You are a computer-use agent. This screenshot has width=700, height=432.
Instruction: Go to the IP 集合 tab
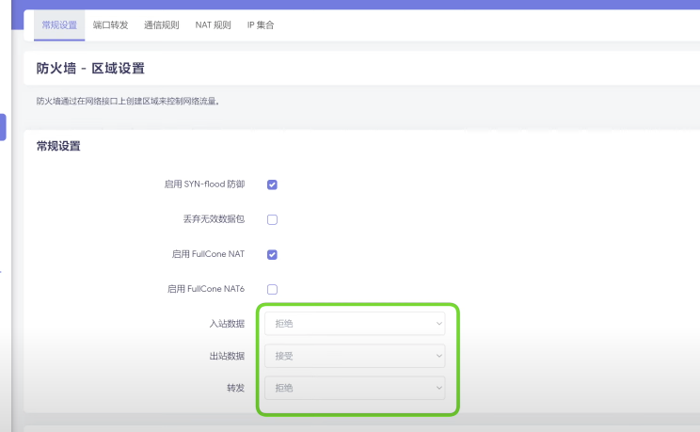pos(261,24)
